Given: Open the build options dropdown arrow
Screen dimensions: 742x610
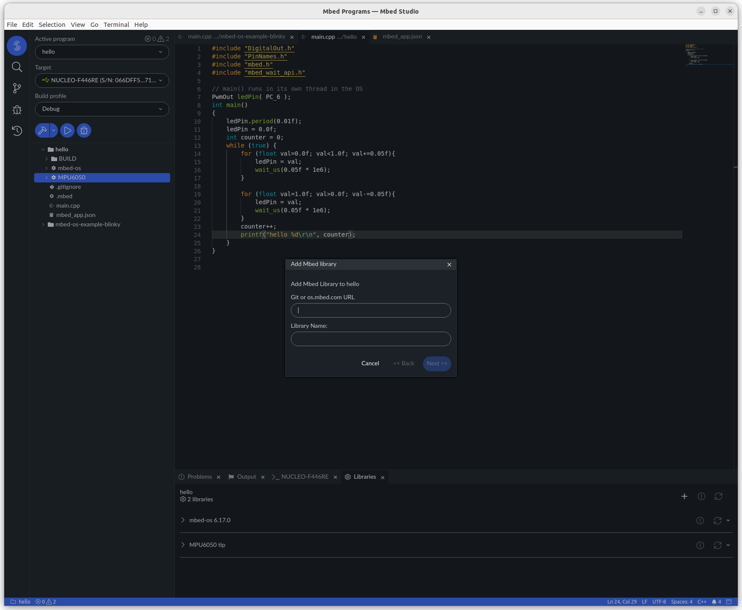Looking at the screenshot, I should click(x=54, y=130).
